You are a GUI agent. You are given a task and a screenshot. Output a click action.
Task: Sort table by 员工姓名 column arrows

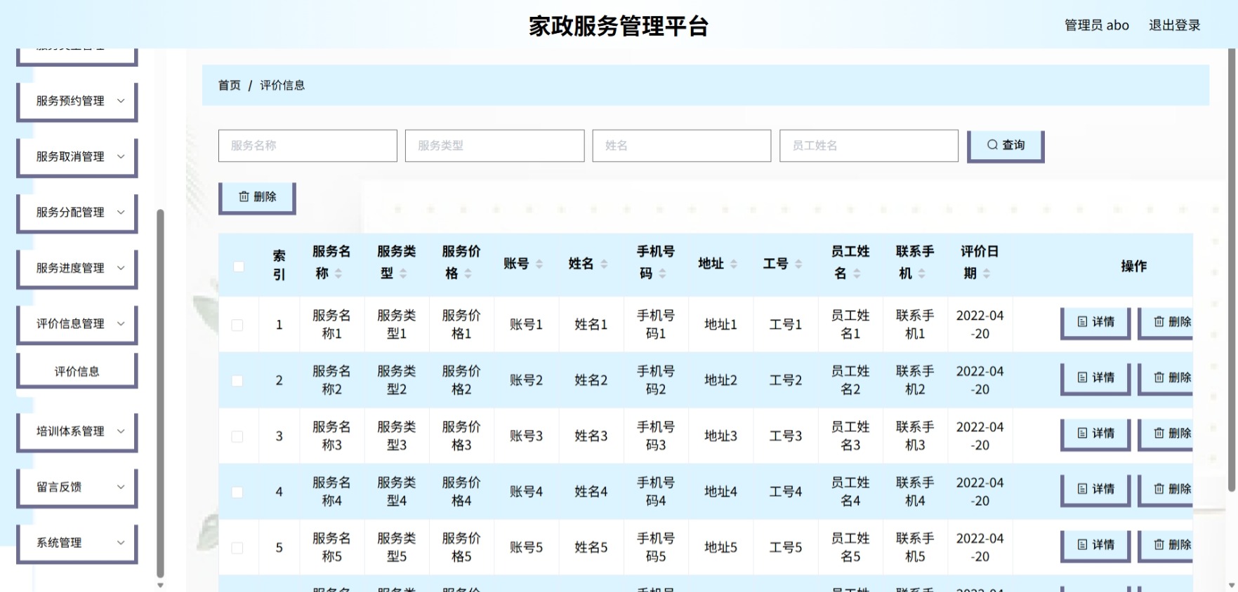coord(857,274)
